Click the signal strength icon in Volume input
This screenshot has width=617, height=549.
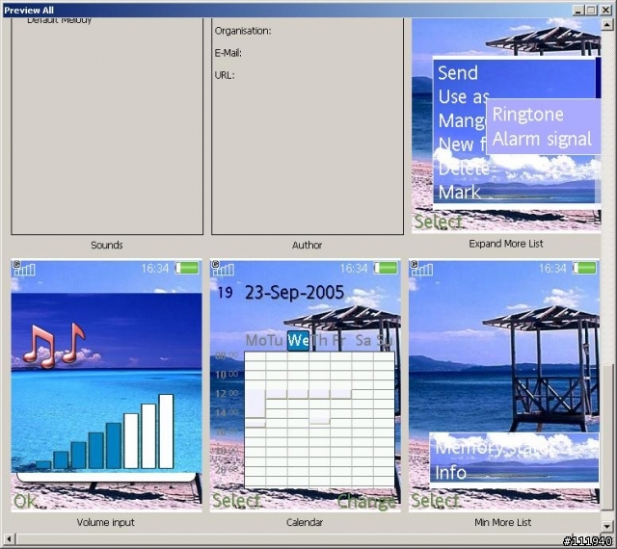[24, 268]
